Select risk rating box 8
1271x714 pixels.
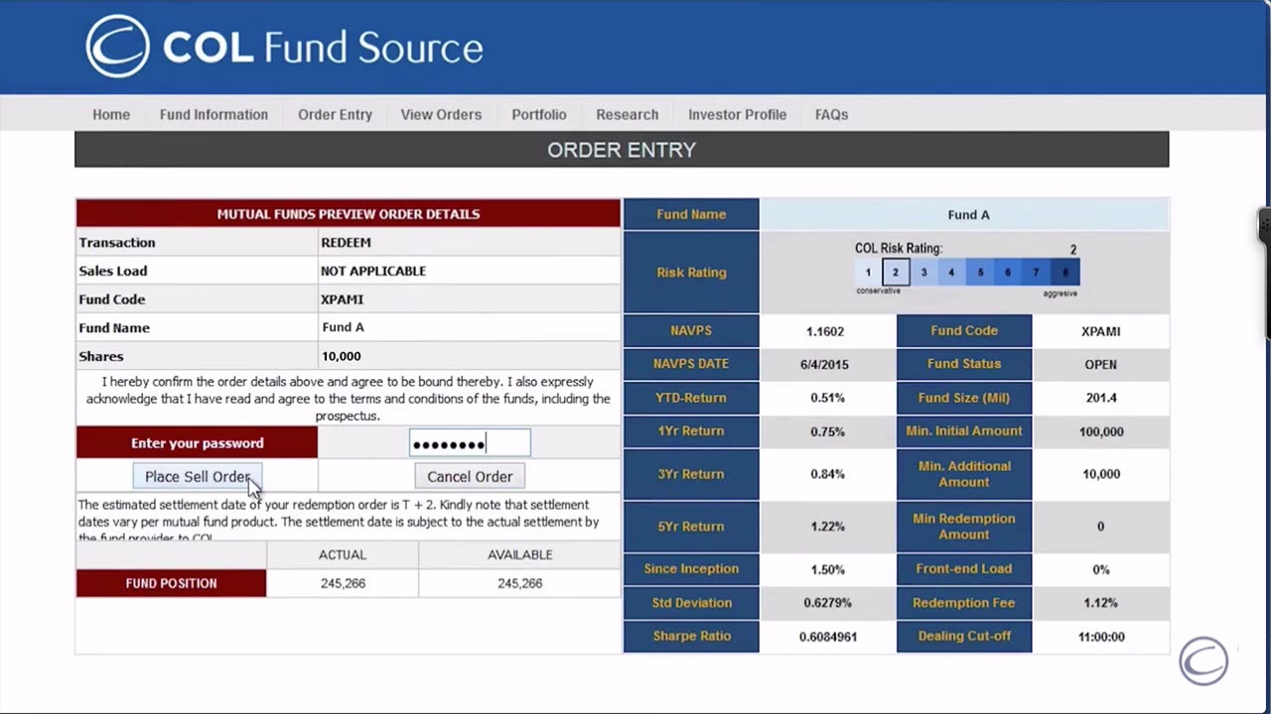click(x=1065, y=272)
